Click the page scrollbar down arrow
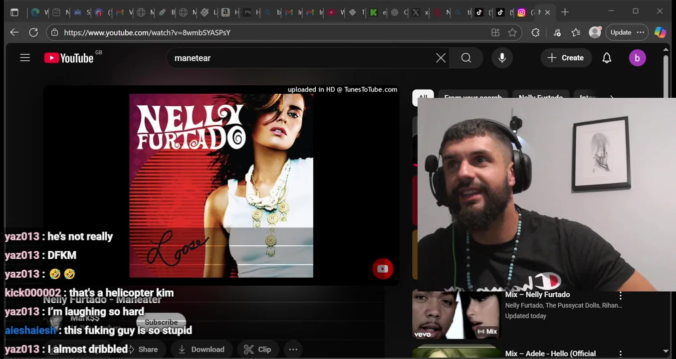This screenshot has width=676, height=359. click(x=666, y=352)
